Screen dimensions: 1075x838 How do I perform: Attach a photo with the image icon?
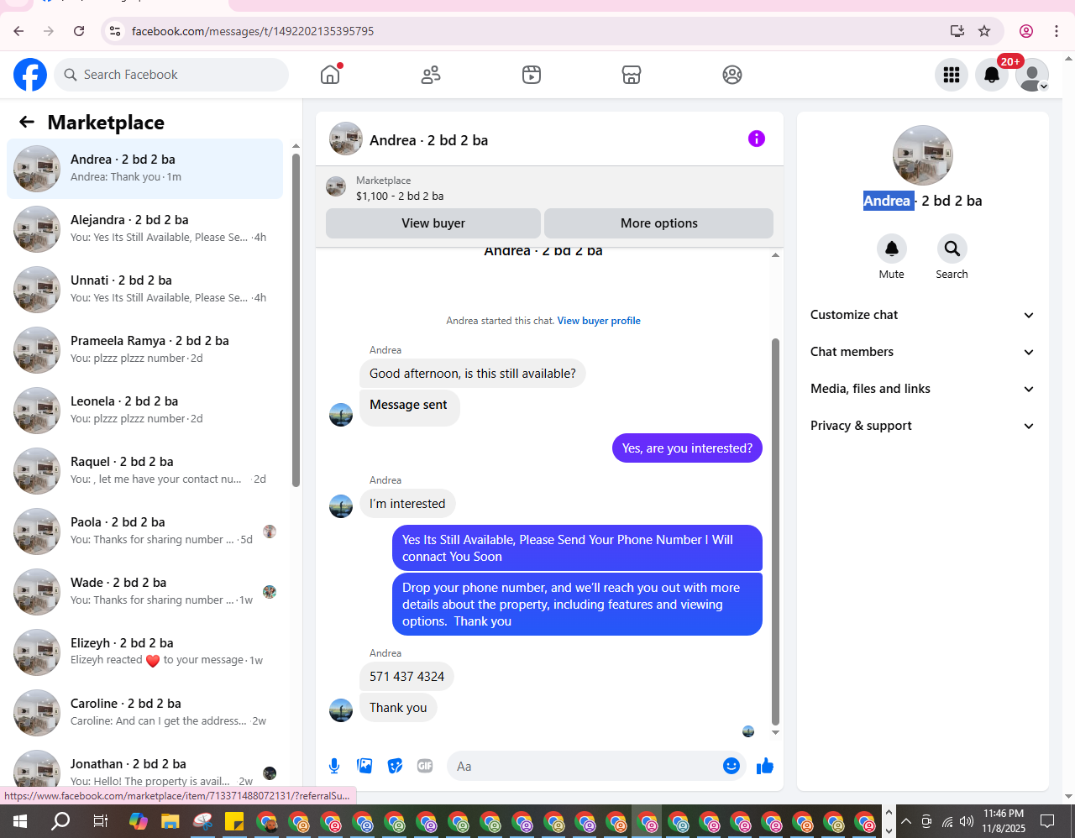(364, 766)
